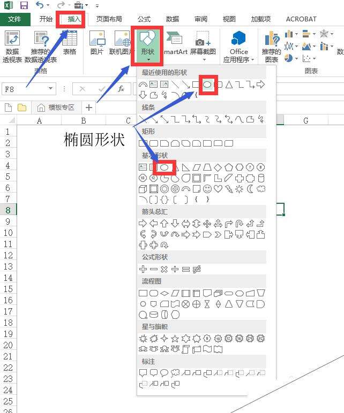The image size is (344, 413).
Task: Pick the right block arrow under 箭头总汇
Action: pyautogui.click(x=143, y=224)
